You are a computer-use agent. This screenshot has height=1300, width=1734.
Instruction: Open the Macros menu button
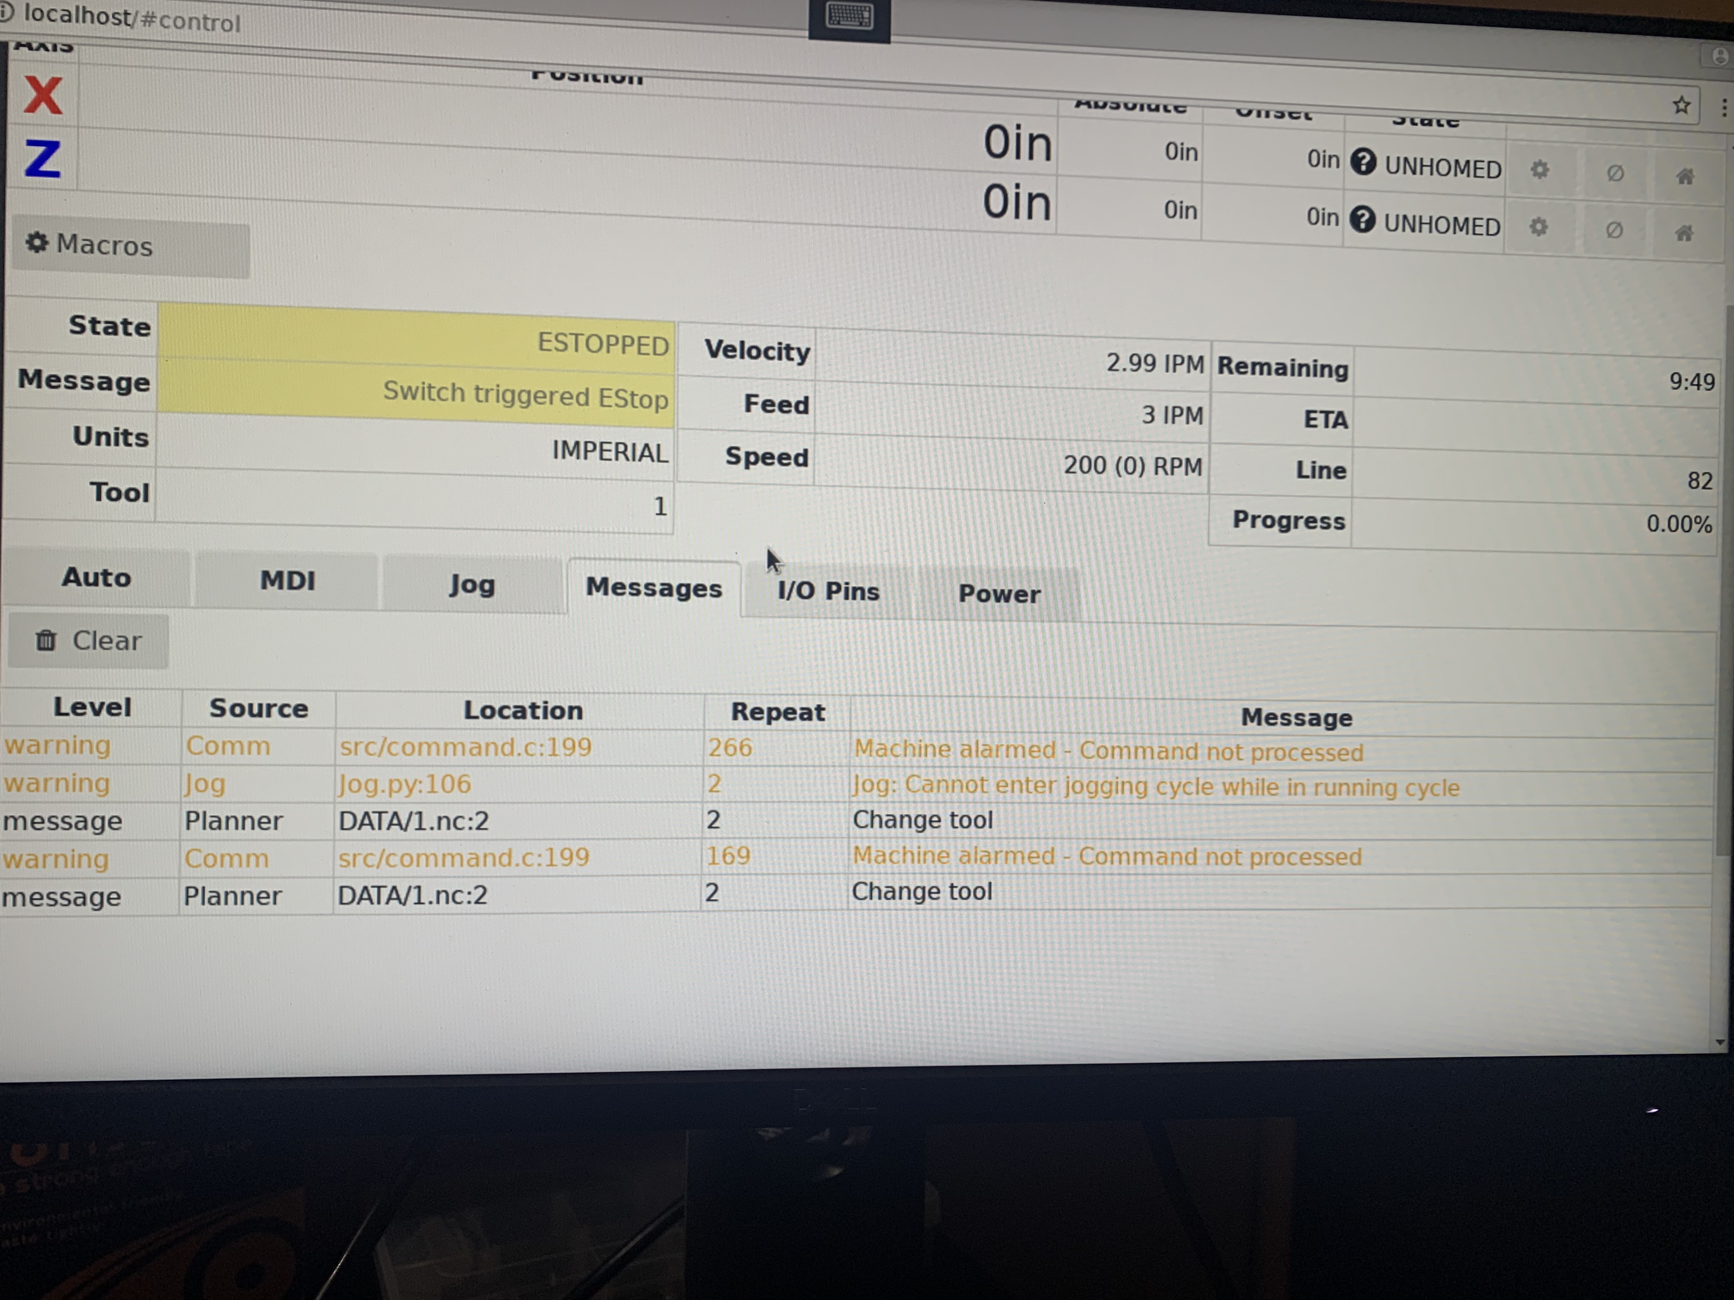131,245
